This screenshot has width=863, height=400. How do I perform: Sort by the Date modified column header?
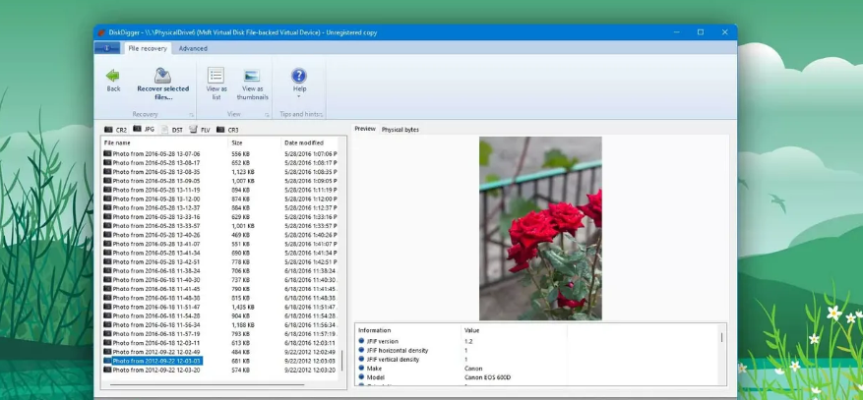tap(303, 143)
